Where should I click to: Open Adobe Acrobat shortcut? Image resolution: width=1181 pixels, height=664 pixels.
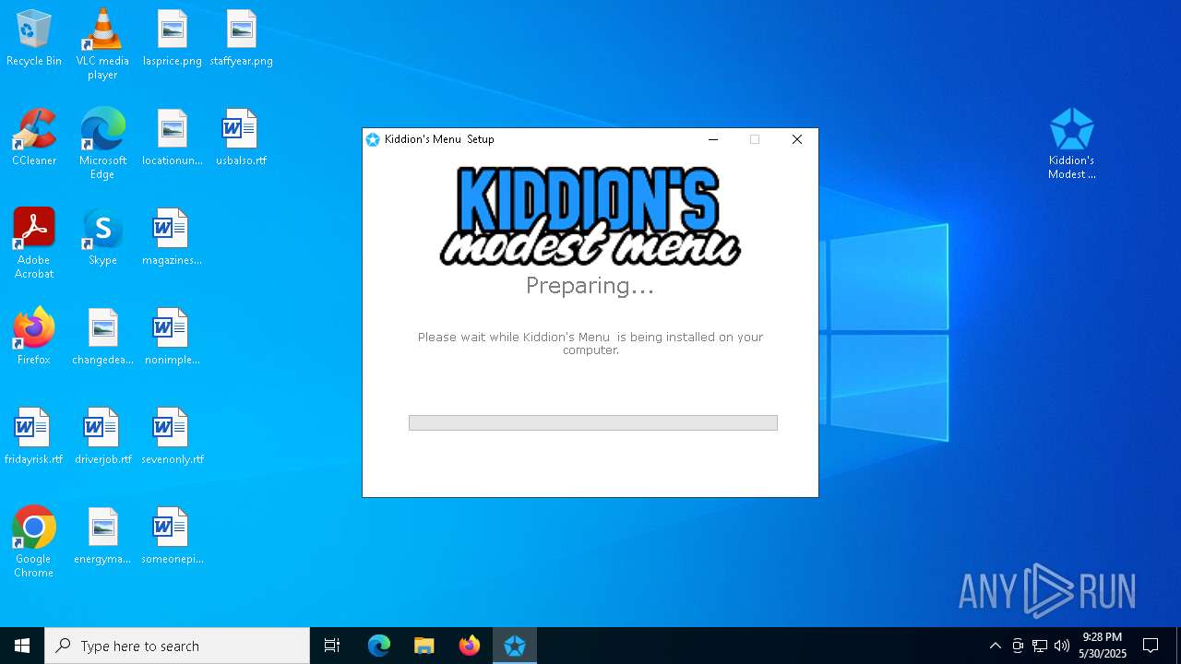click(34, 243)
